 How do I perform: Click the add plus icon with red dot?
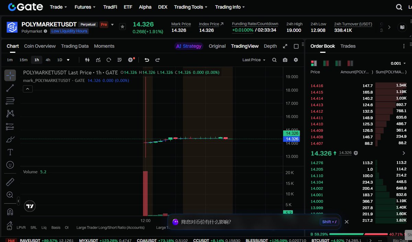pyautogui.click(x=131, y=60)
